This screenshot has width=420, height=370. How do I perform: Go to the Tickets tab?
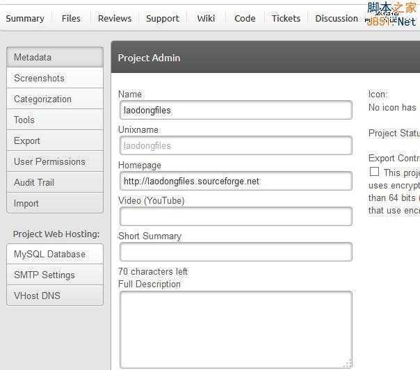point(286,19)
